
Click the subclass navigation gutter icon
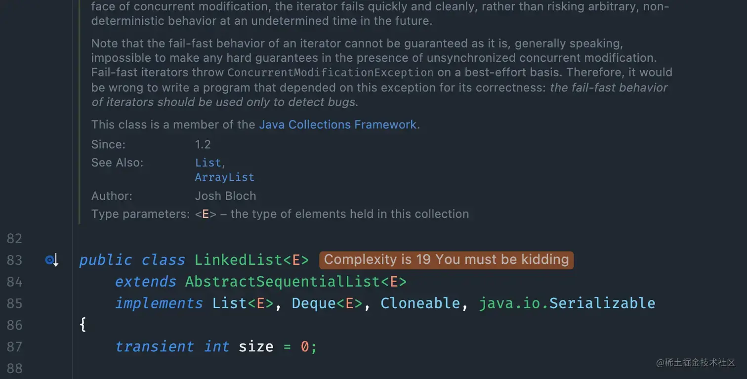tap(49, 259)
